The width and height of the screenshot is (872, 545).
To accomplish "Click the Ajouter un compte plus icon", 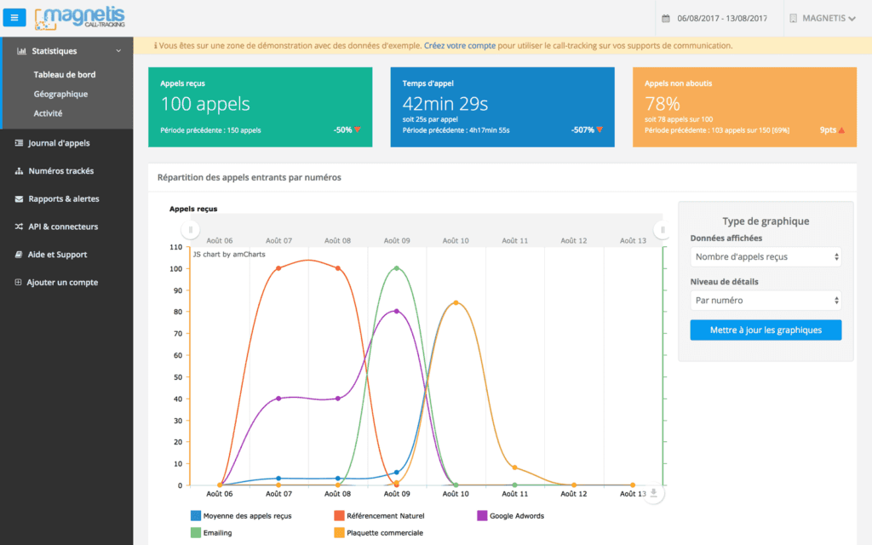I will pyautogui.click(x=19, y=282).
